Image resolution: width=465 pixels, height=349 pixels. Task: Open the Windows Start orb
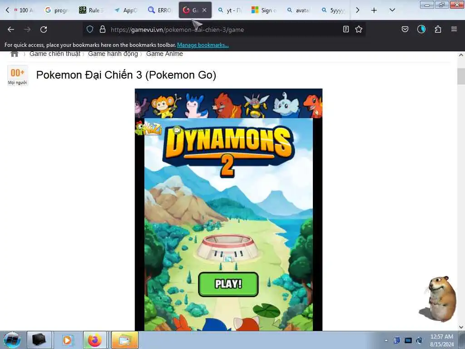[x=12, y=340]
